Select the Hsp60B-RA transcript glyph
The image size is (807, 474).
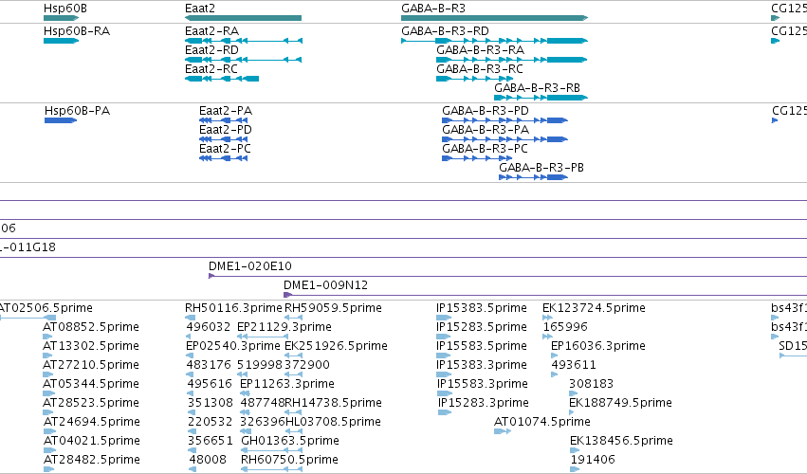tap(61, 41)
